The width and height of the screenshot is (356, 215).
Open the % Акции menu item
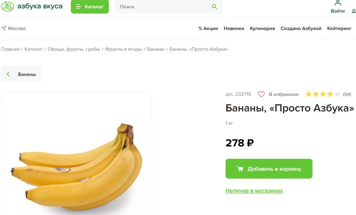(x=208, y=28)
